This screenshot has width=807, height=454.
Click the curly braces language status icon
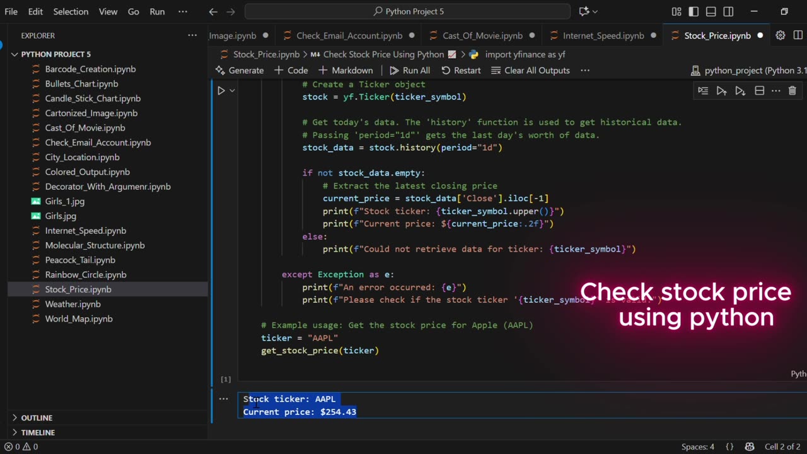(729, 446)
